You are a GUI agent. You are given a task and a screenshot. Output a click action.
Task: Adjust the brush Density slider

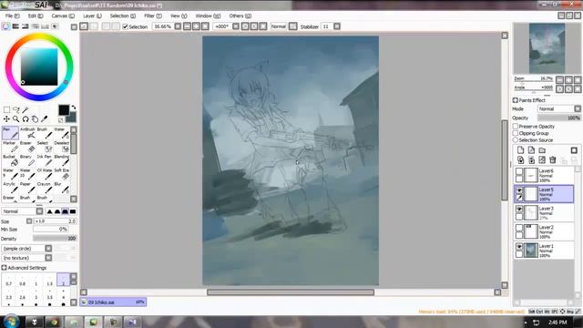[x=55, y=239]
